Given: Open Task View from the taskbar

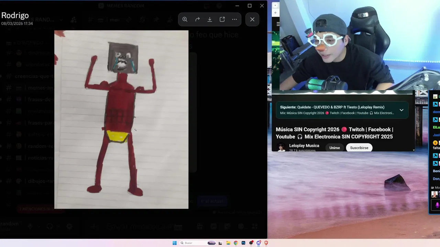Looking at the screenshot, I should [x=220, y=243].
